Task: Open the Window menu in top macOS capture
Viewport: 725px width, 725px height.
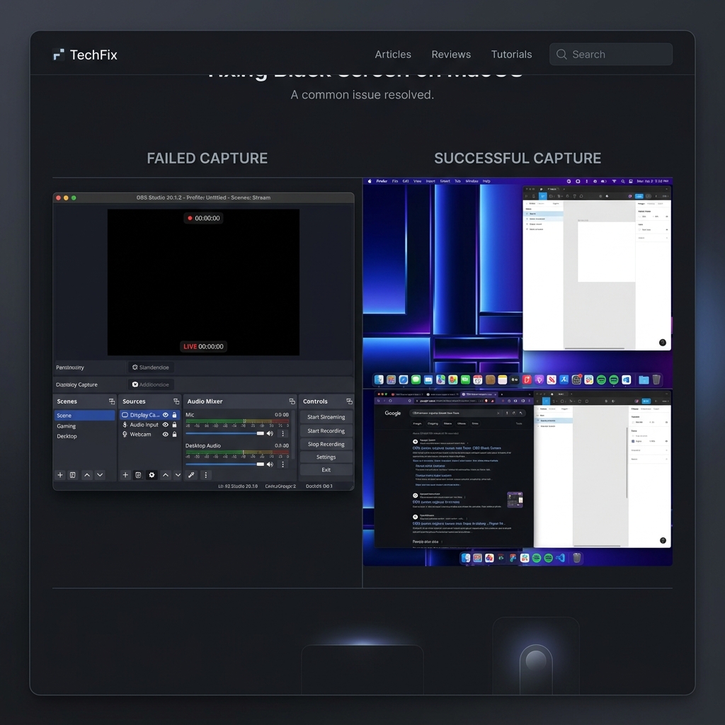Action: pos(472,181)
